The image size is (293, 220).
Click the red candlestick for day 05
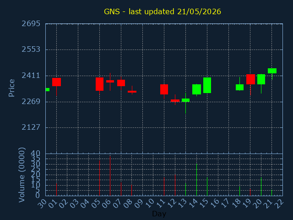99,84
